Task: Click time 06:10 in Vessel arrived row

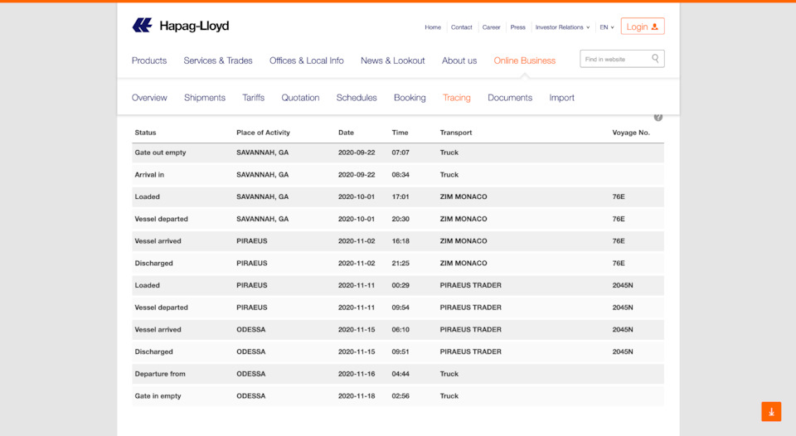Action: (x=400, y=329)
